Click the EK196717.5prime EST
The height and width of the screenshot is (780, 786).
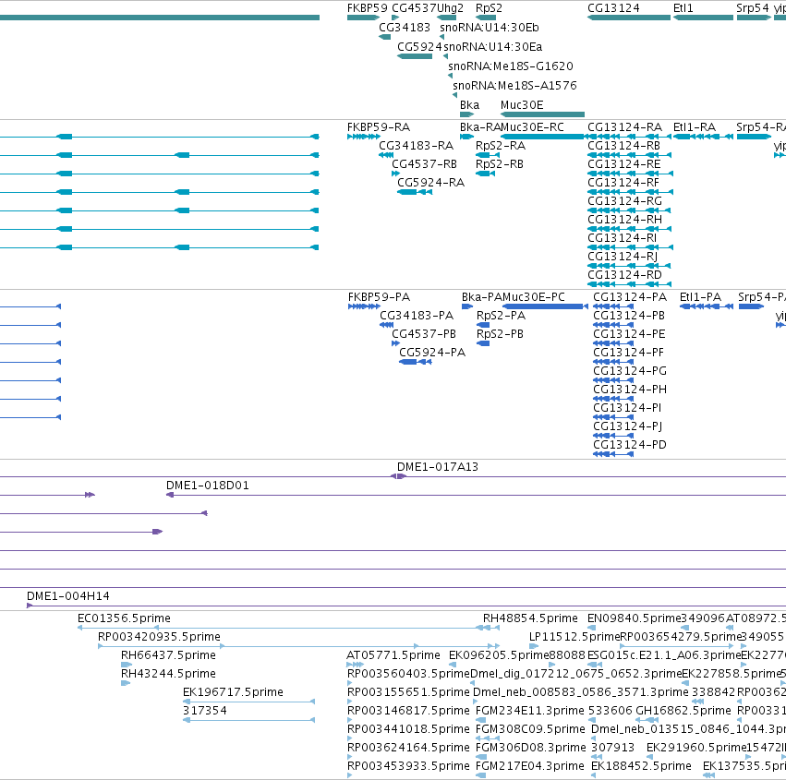(x=248, y=702)
